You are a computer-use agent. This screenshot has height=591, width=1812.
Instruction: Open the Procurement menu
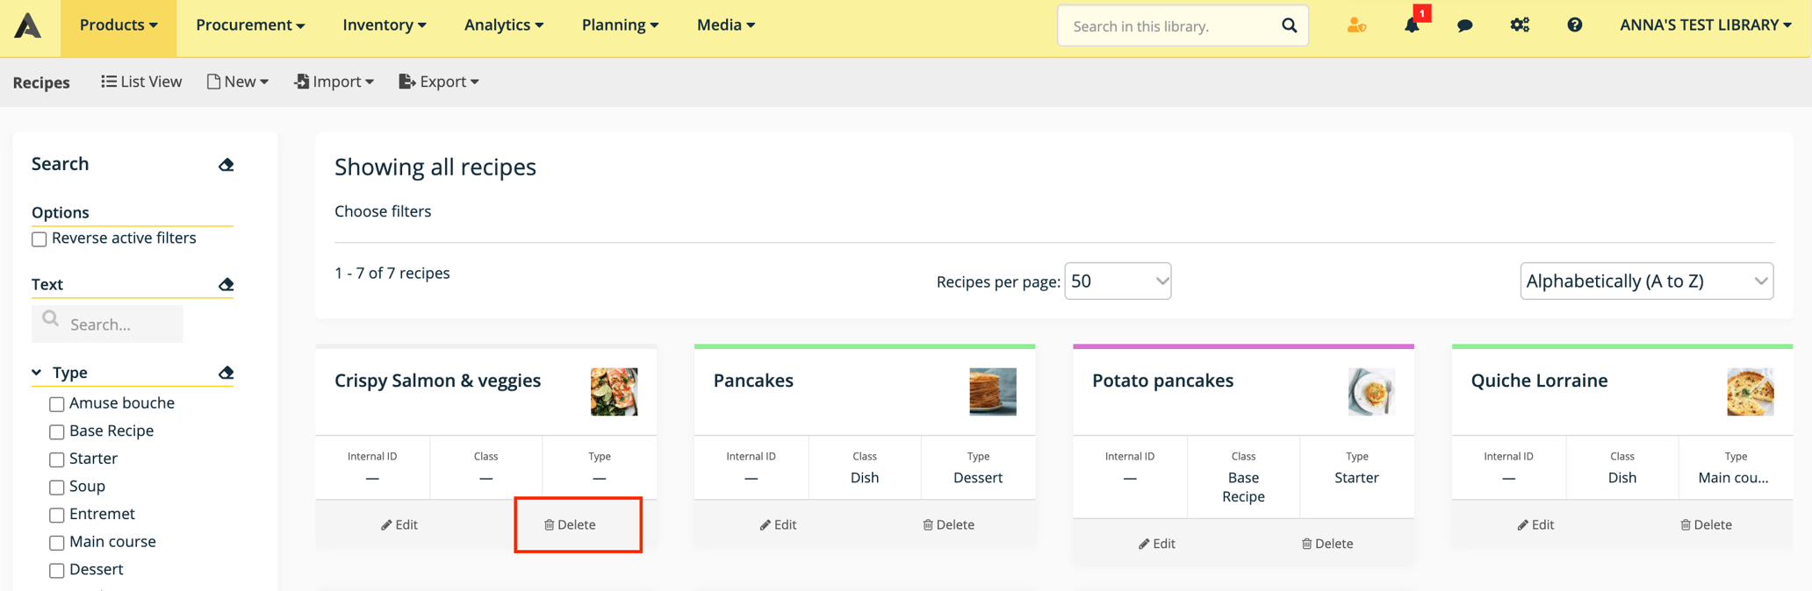pos(250,25)
